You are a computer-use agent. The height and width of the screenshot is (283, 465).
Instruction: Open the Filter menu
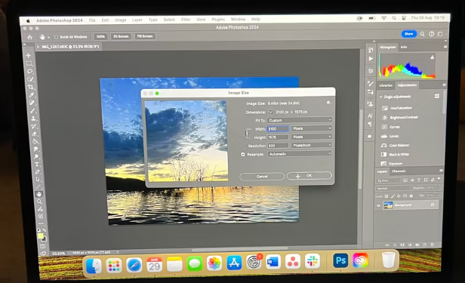(186, 20)
